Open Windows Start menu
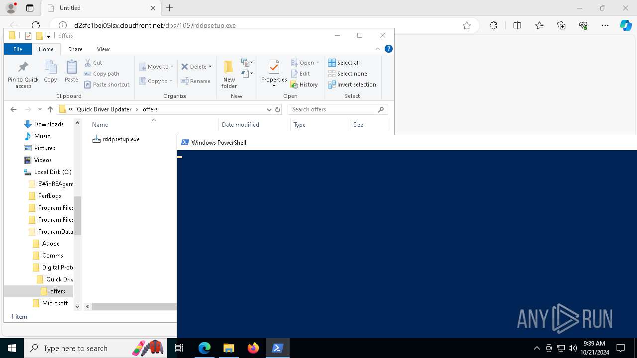This screenshot has height=358, width=637. (x=12, y=348)
